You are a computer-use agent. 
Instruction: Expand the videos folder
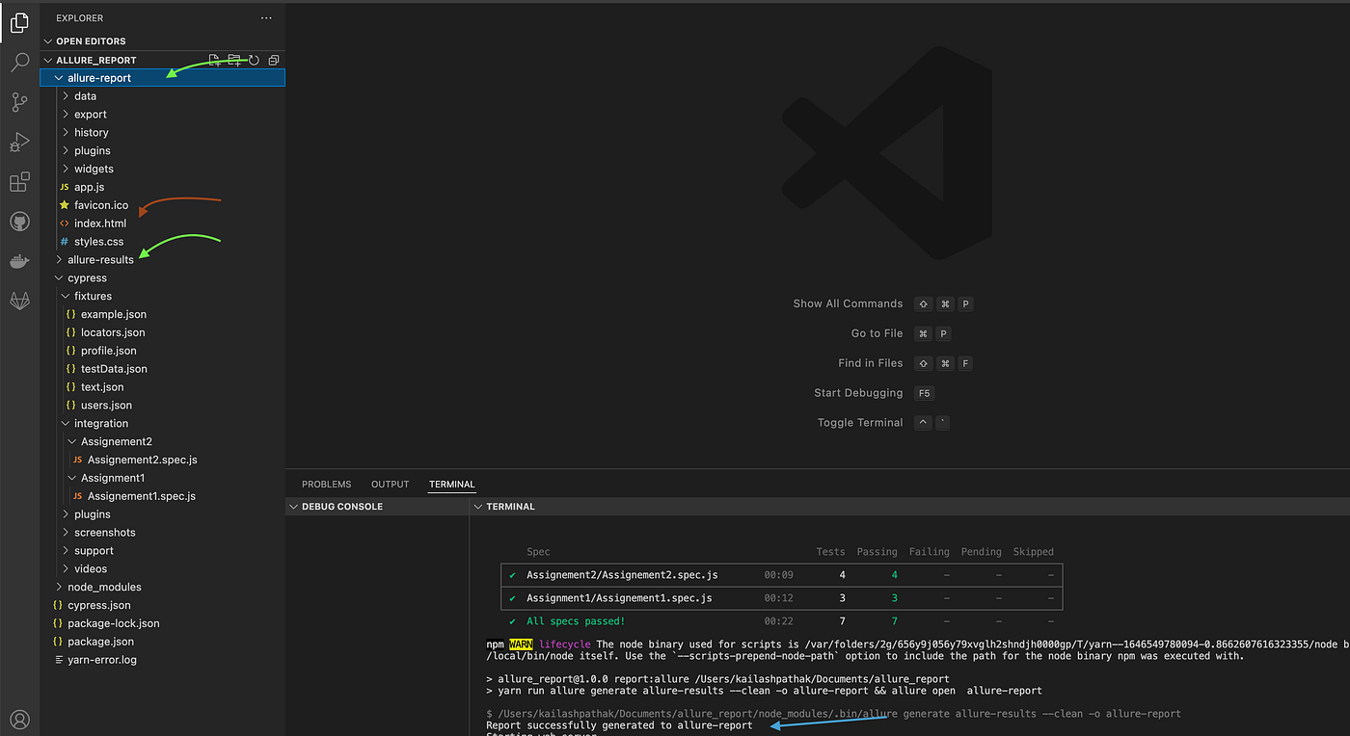click(x=162, y=569)
